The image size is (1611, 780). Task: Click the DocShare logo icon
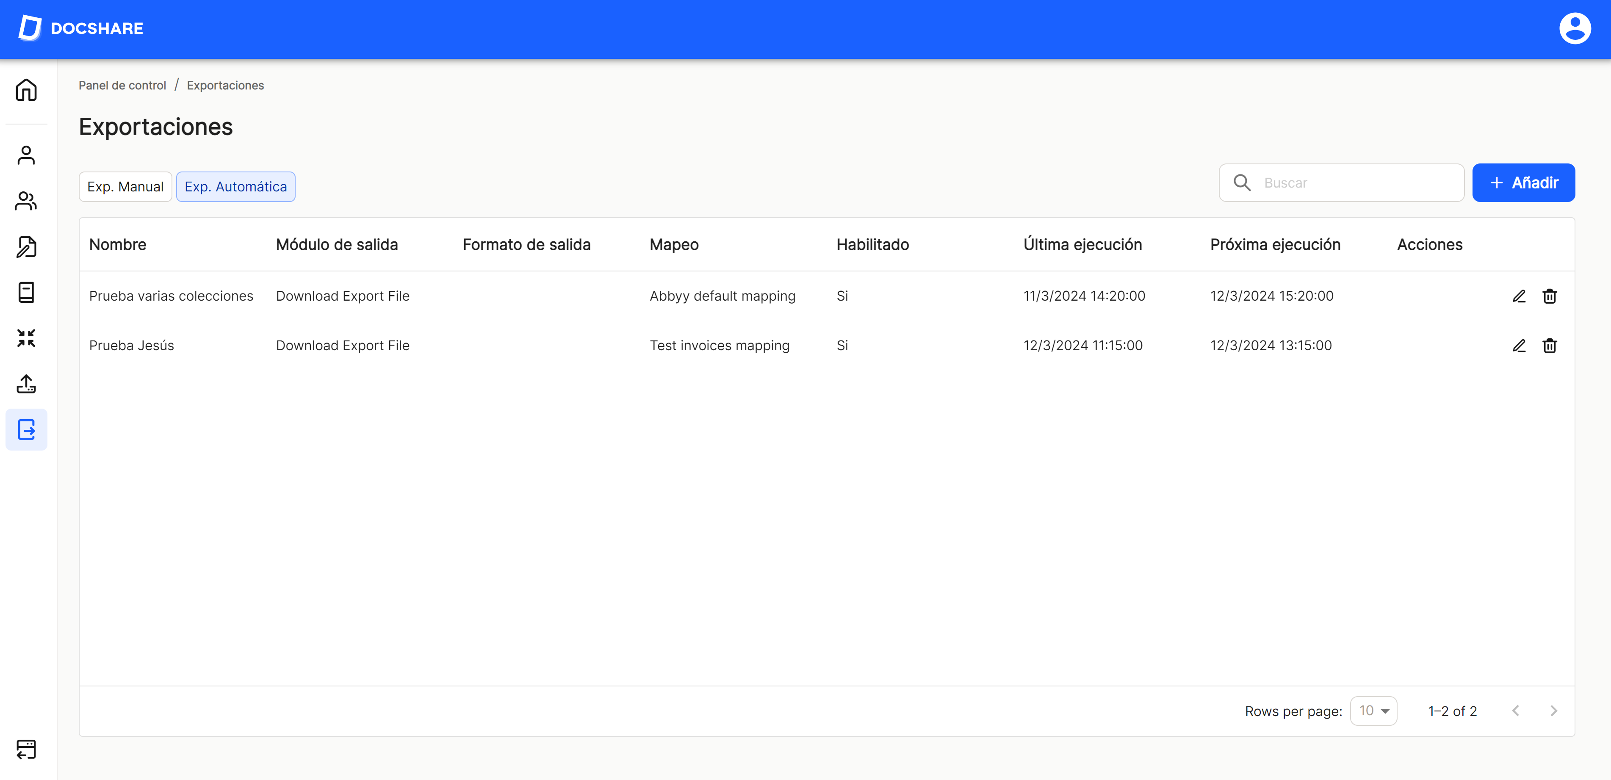click(x=29, y=28)
